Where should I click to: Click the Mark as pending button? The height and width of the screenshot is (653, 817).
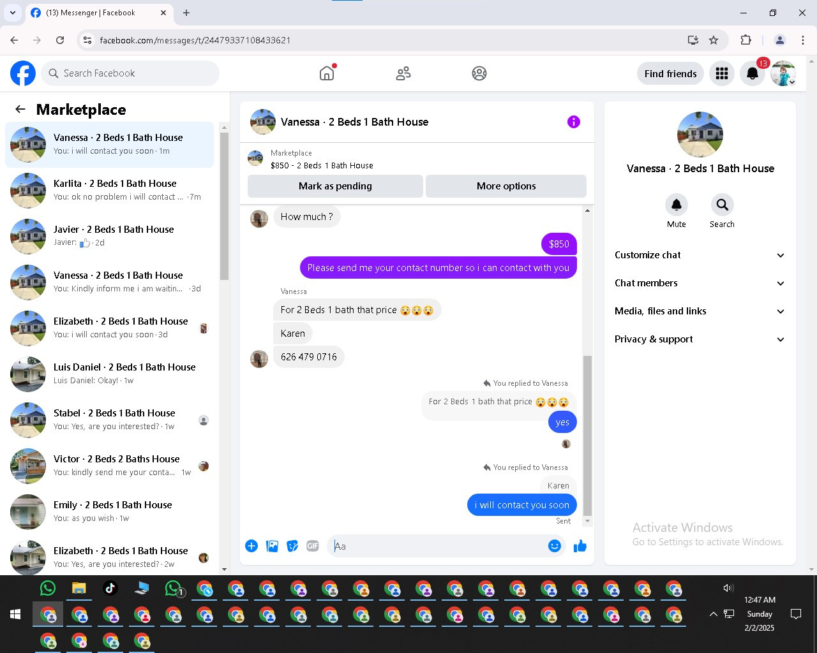pos(335,186)
